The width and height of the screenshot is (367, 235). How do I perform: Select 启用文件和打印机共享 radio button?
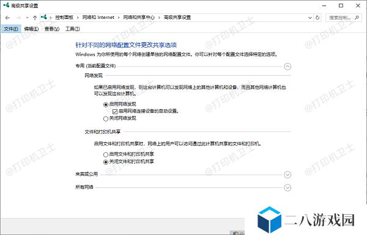pos(106,154)
